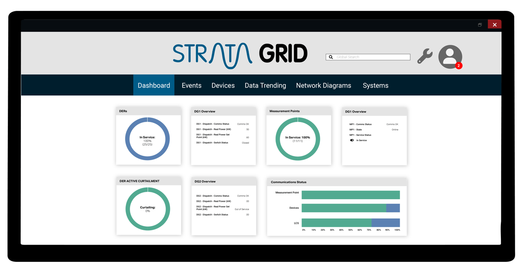Open the Network Diagrams tab
Viewport: 519px width, 268px height.
324,85
